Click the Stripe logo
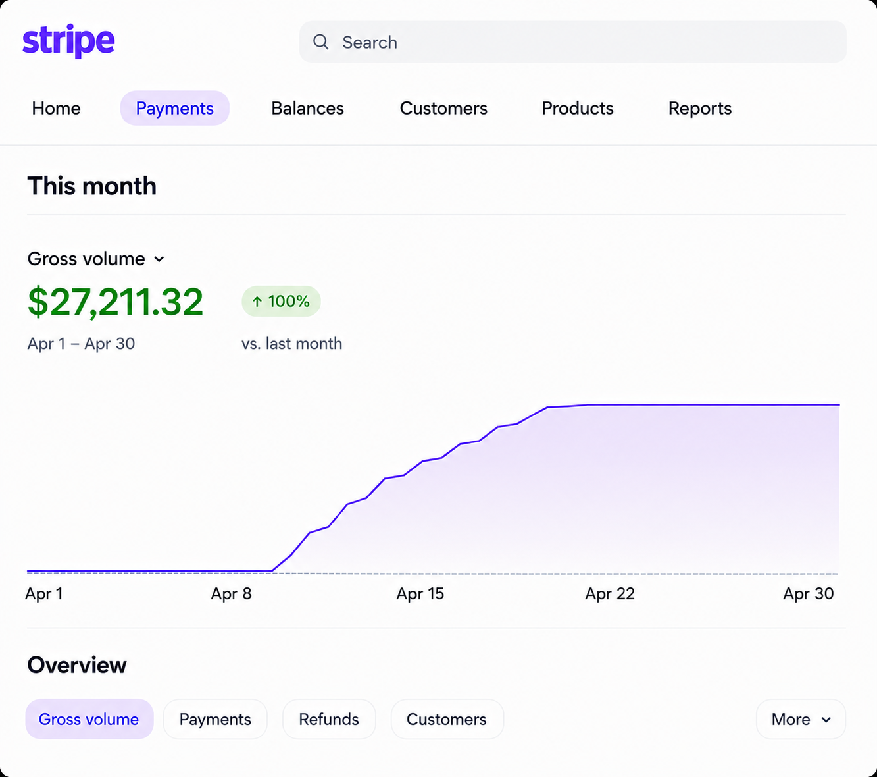 (x=68, y=41)
